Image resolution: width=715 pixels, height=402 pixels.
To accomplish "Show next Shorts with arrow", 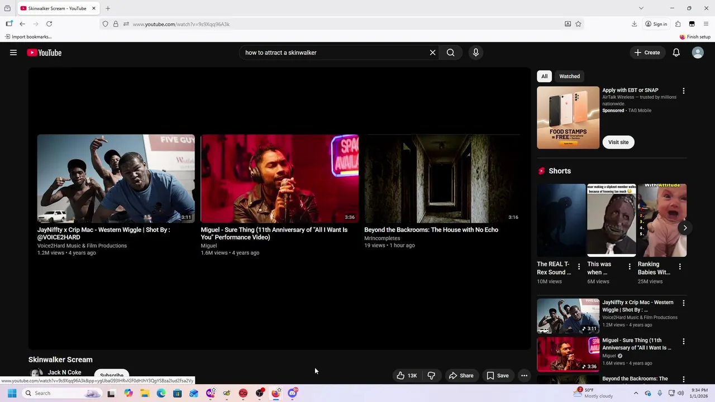I will 685,228.
